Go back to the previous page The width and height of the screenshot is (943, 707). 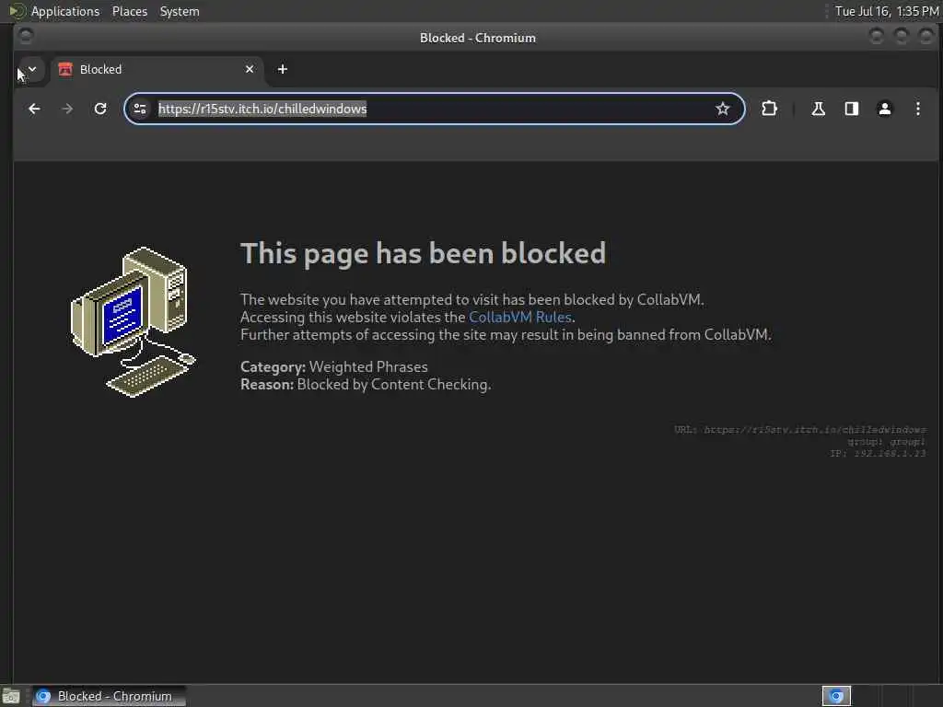pos(34,109)
